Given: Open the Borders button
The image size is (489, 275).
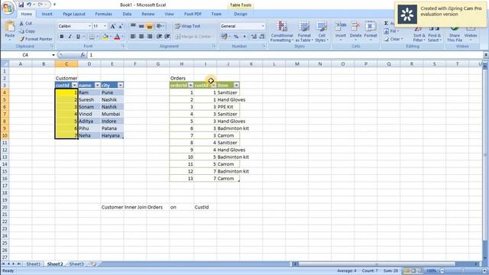Looking at the screenshot, I should tap(92, 37).
